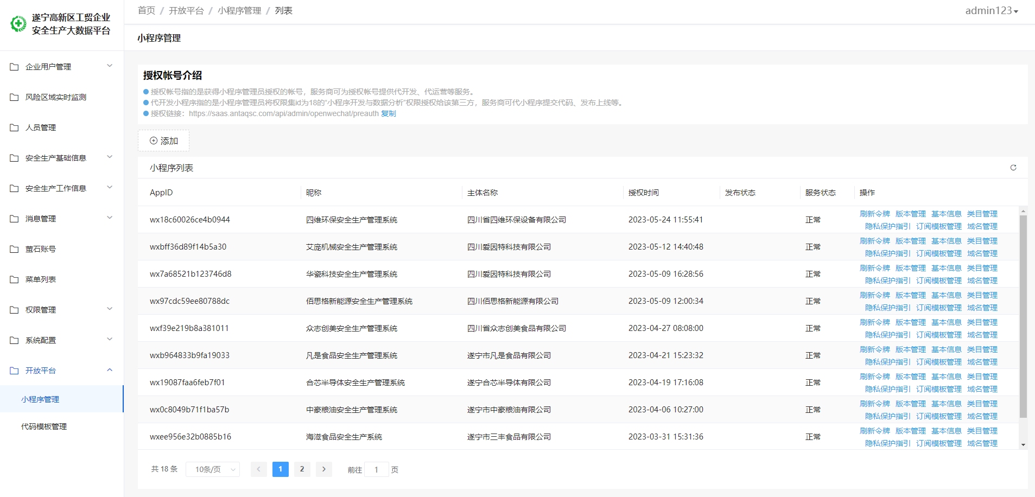Click the folder icon beside 菜单列表
Image resolution: width=1035 pixels, height=497 pixels.
[14, 279]
